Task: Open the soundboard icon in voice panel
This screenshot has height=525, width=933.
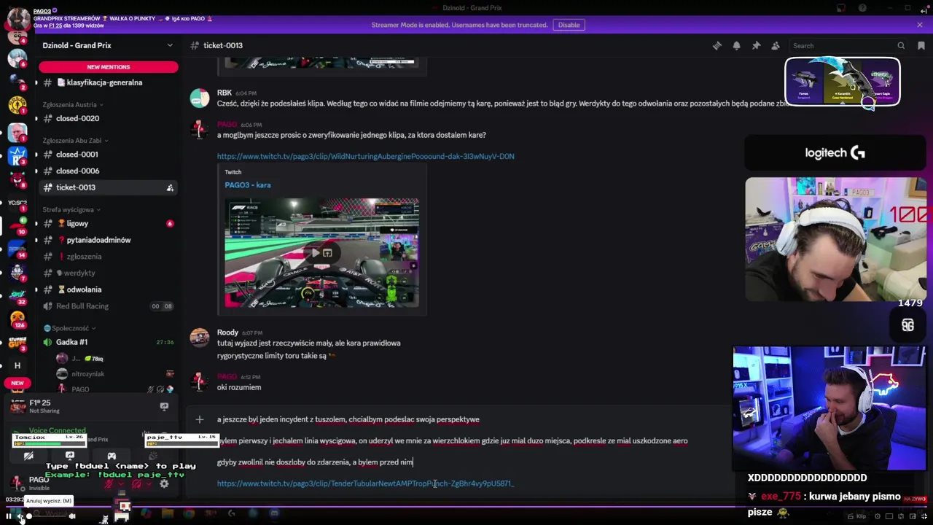Action: [x=153, y=456]
